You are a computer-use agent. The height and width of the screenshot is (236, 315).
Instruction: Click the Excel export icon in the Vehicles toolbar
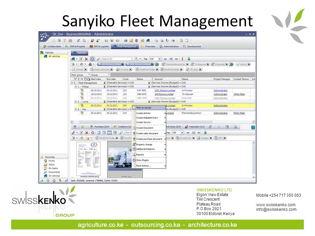[x=189, y=59]
